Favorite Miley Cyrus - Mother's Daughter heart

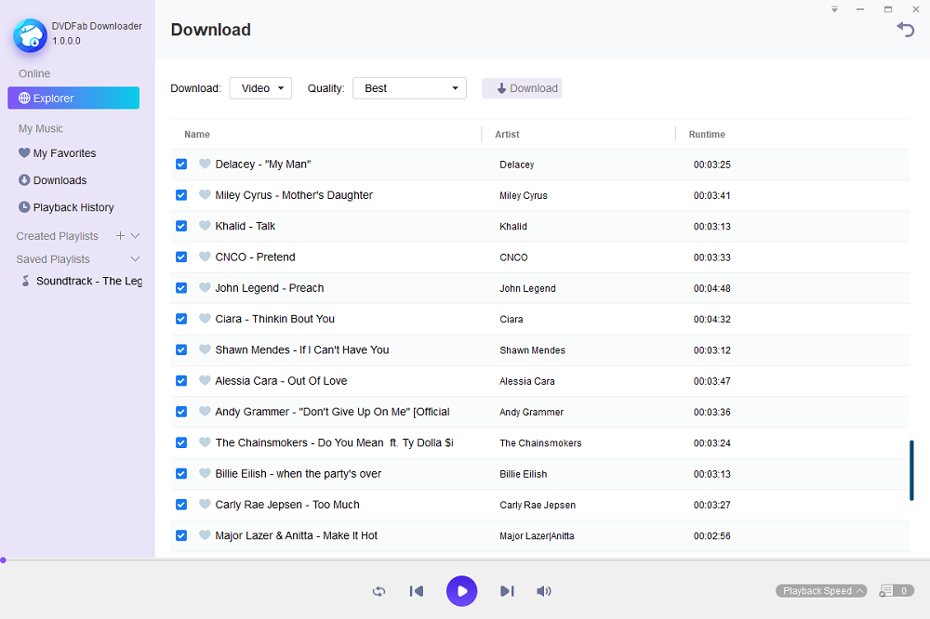tap(205, 194)
